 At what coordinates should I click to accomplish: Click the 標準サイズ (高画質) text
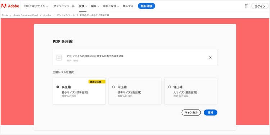point(129,93)
